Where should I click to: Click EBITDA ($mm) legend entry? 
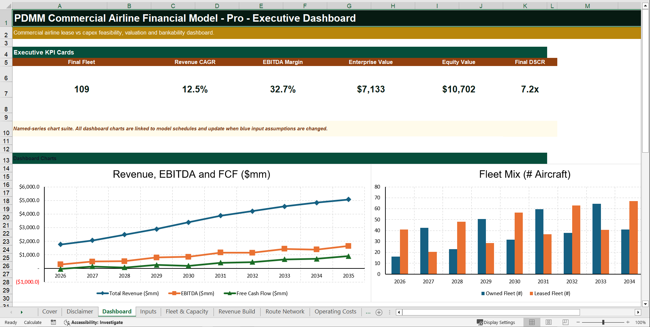click(191, 293)
